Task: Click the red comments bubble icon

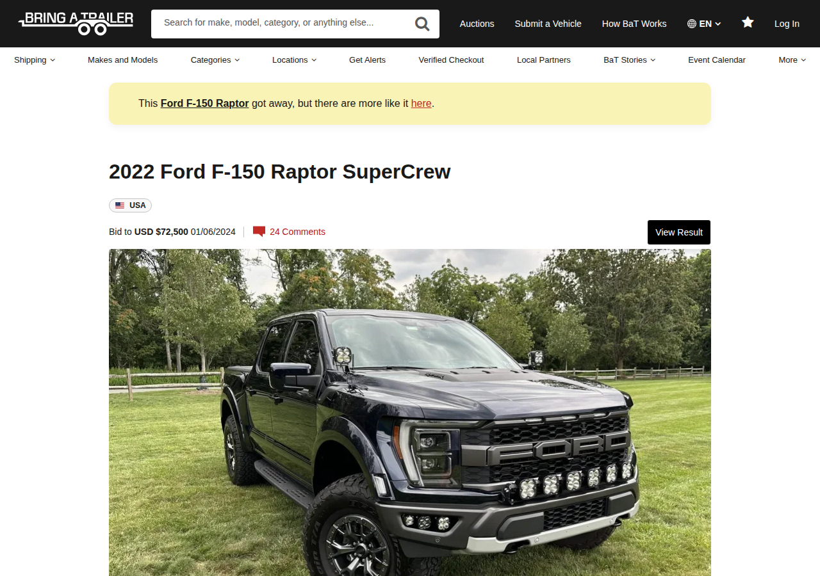Action: pos(259,232)
